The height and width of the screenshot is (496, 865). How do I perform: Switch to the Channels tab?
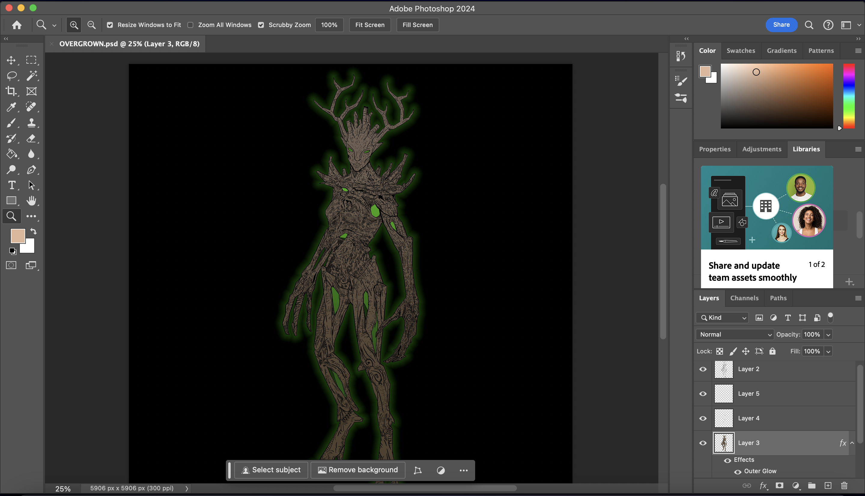click(744, 298)
